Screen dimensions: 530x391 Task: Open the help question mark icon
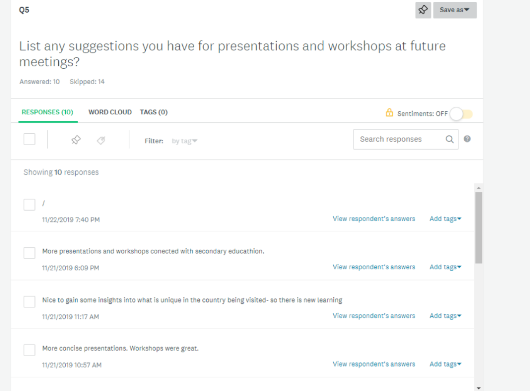click(x=467, y=139)
